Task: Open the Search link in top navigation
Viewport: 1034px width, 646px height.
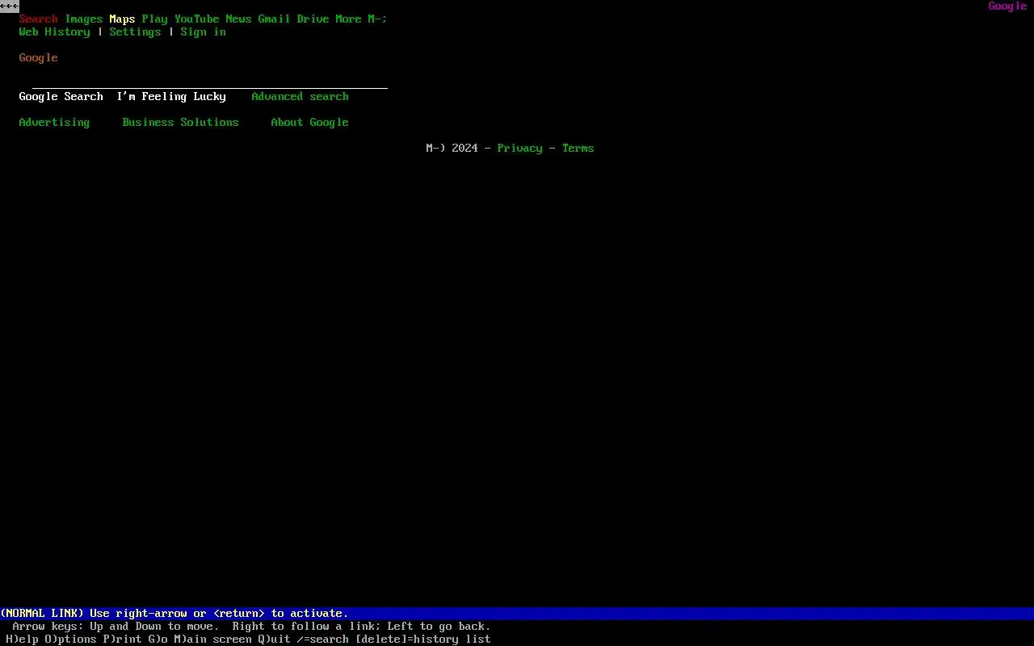Action: point(39,19)
